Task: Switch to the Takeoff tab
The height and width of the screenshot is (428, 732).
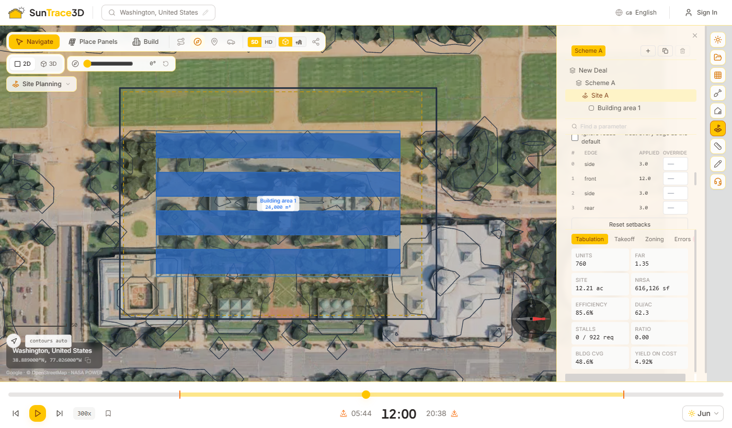Action: coord(624,239)
